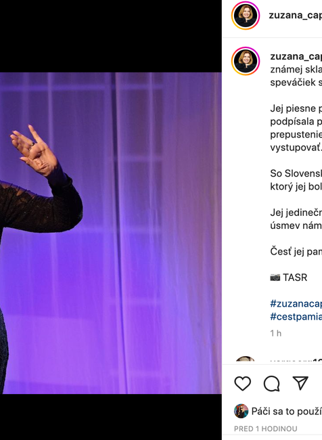This screenshot has height=440, width=322.
Task: Like the post with the heart icon
Action: [243, 383]
